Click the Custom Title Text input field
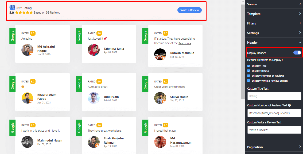Viewport: 303px width, 154px height. (274, 96)
